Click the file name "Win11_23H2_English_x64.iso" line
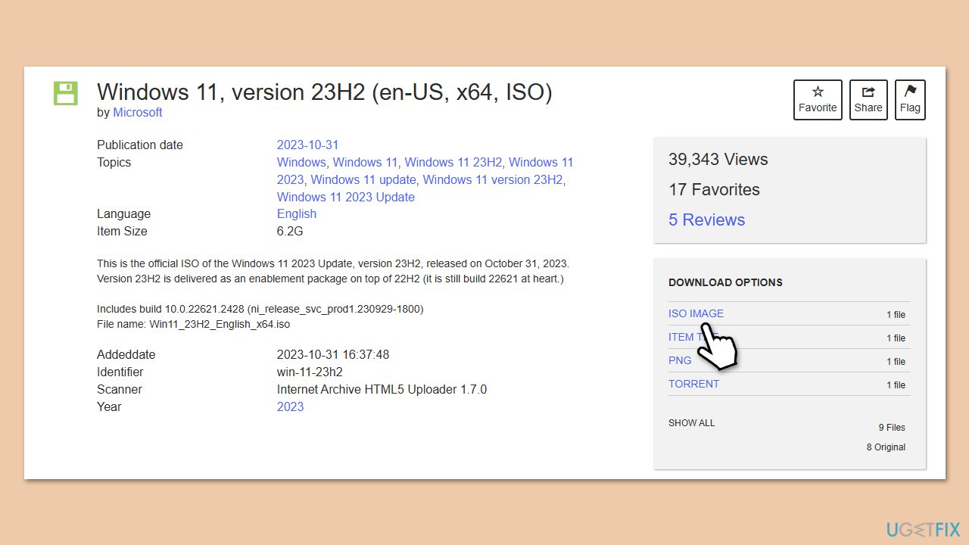 click(193, 324)
